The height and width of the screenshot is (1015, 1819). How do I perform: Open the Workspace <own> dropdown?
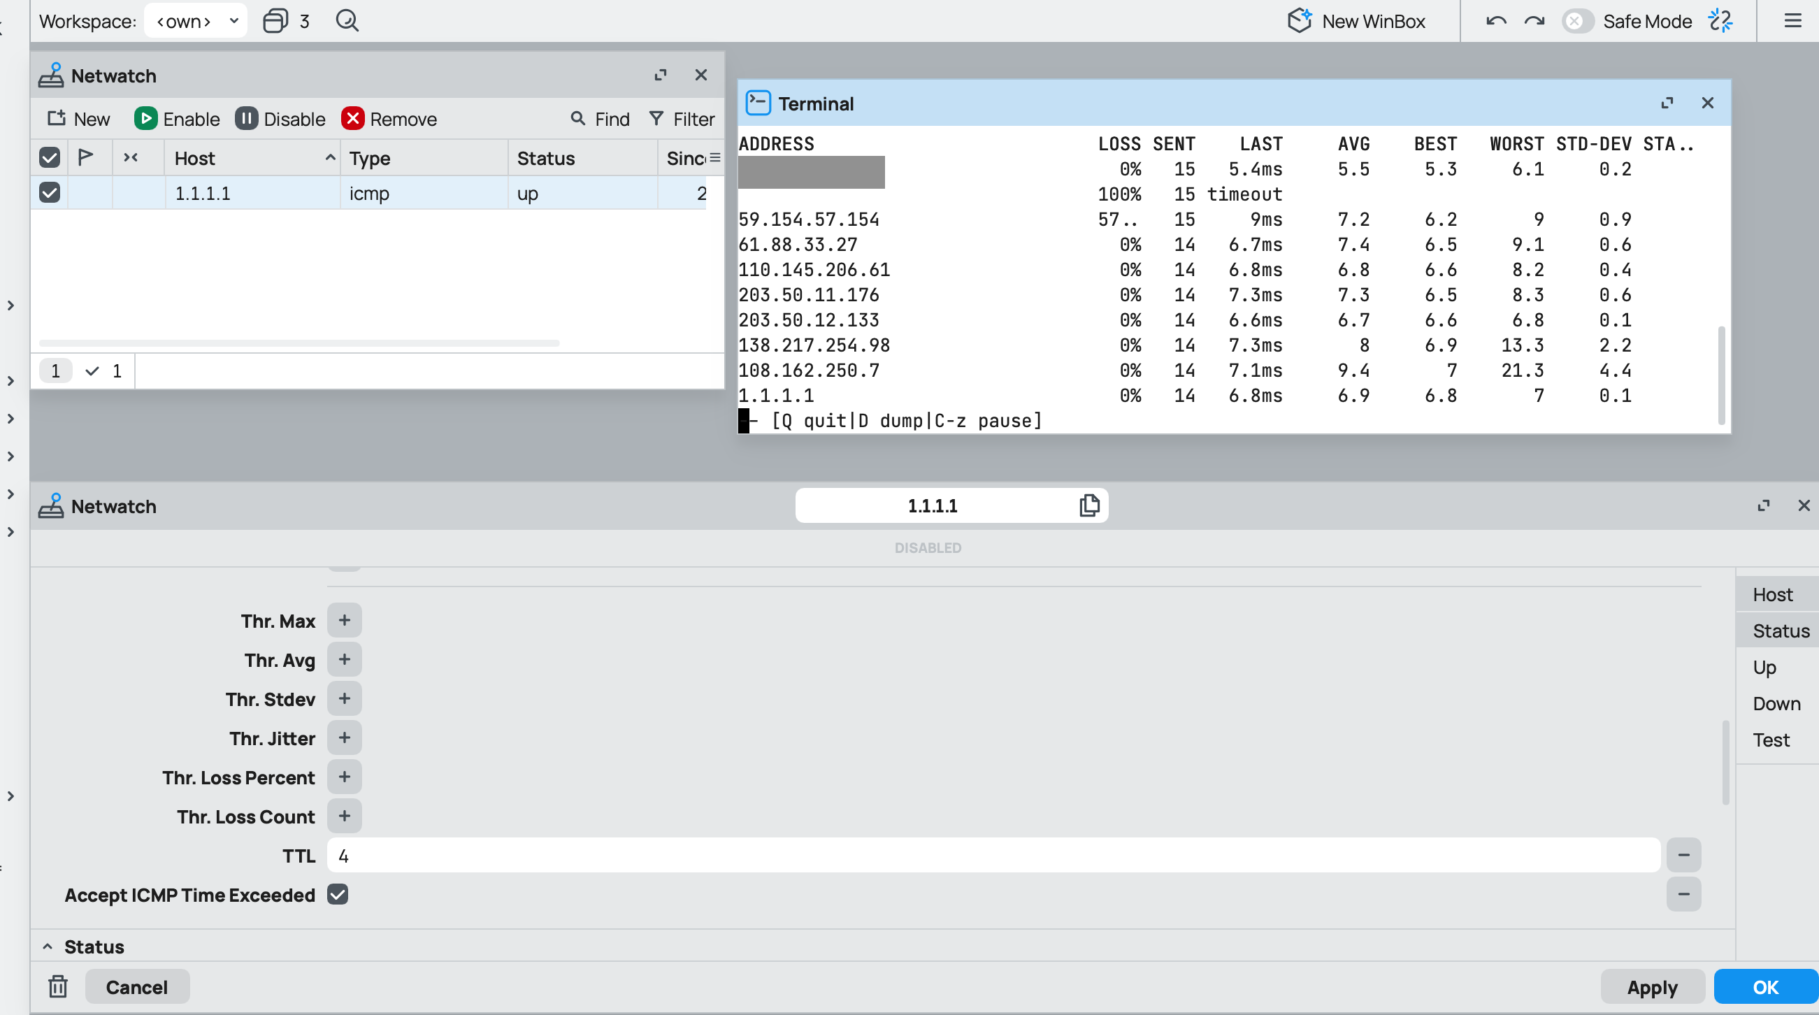click(x=196, y=21)
